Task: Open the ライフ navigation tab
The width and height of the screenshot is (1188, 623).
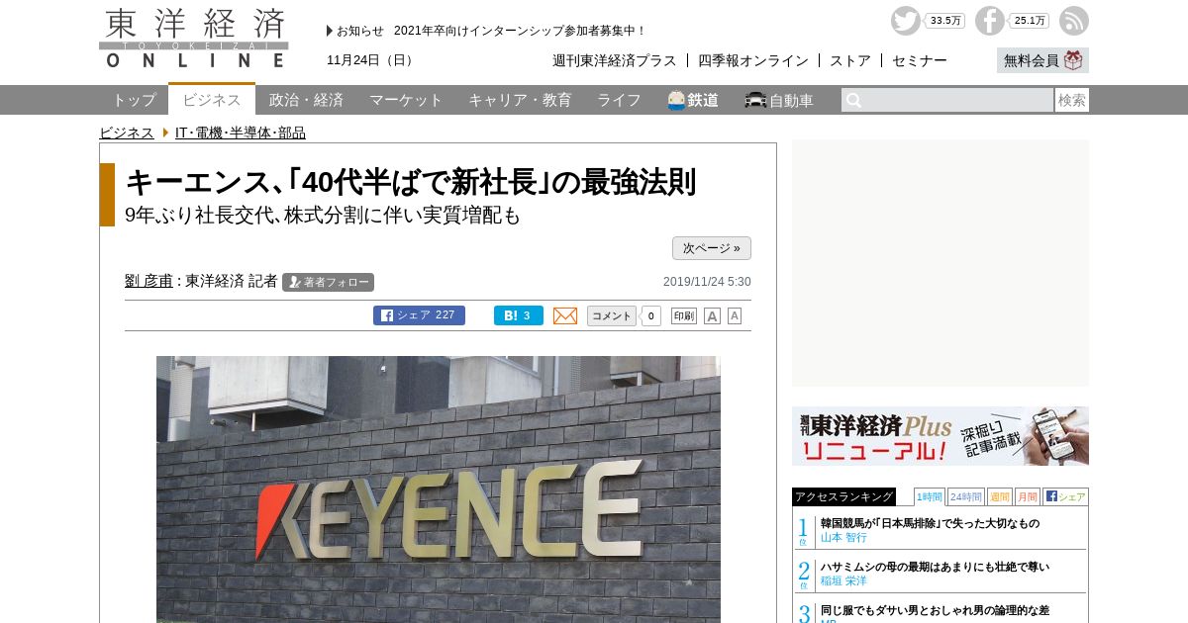Action: tap(619, 100)
